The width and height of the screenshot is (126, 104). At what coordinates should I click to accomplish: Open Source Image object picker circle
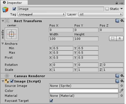[x=122, y=86]
